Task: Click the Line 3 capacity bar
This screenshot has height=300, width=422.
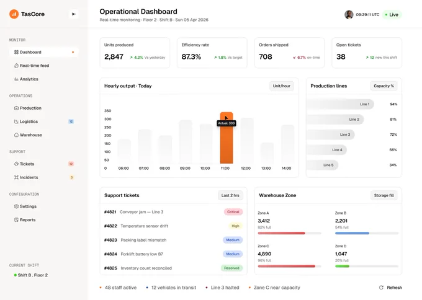Action: point(331,135)
